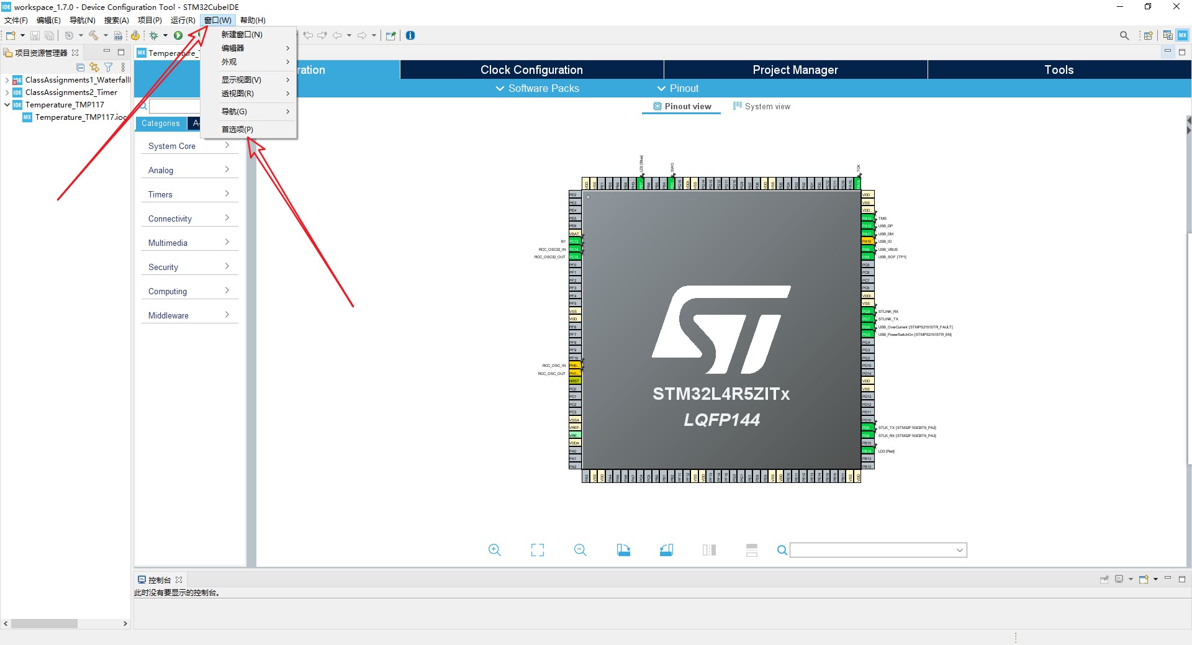This screenshot has height=645, width=1192.
Task: Click the external tools toolbar icon
Action: 135,35
